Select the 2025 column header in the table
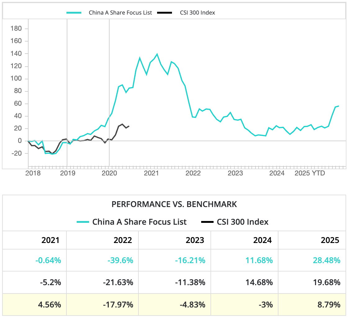Image resolution: width=348 pixels, height=318 pixels. pos(330,240)
